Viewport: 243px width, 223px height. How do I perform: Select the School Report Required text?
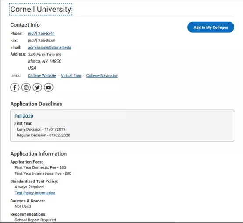click(35, 220)
